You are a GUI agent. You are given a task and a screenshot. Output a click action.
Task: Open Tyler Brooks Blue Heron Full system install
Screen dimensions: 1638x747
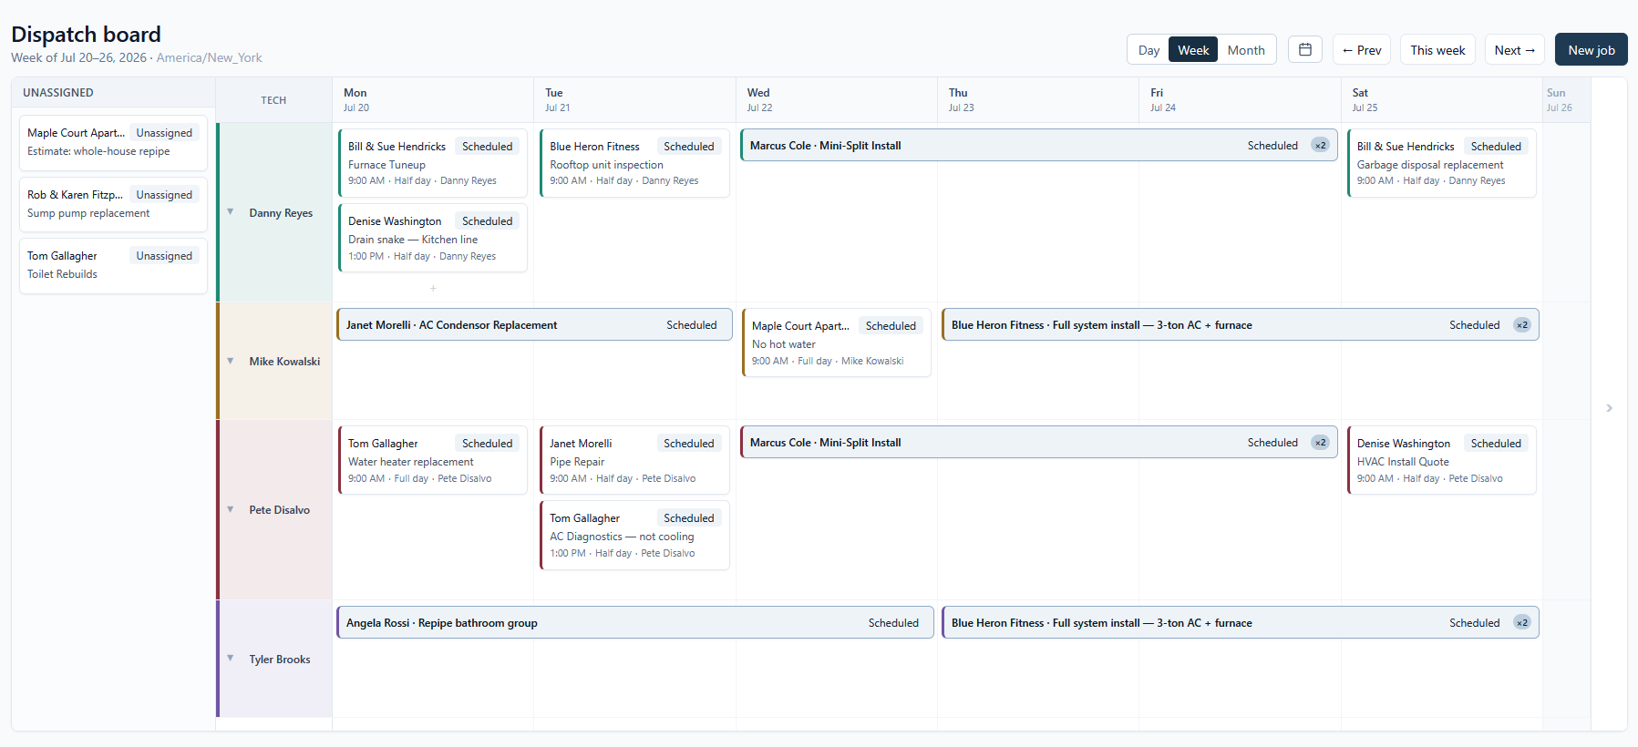click(1241, 623)
